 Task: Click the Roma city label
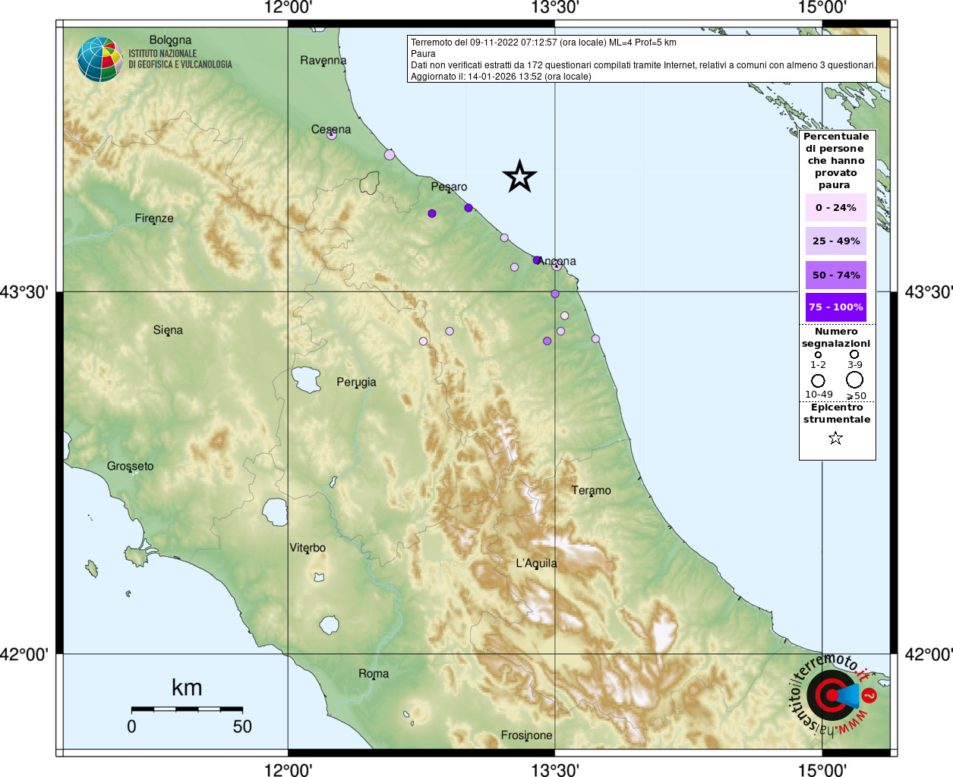(x=374, y=674)
